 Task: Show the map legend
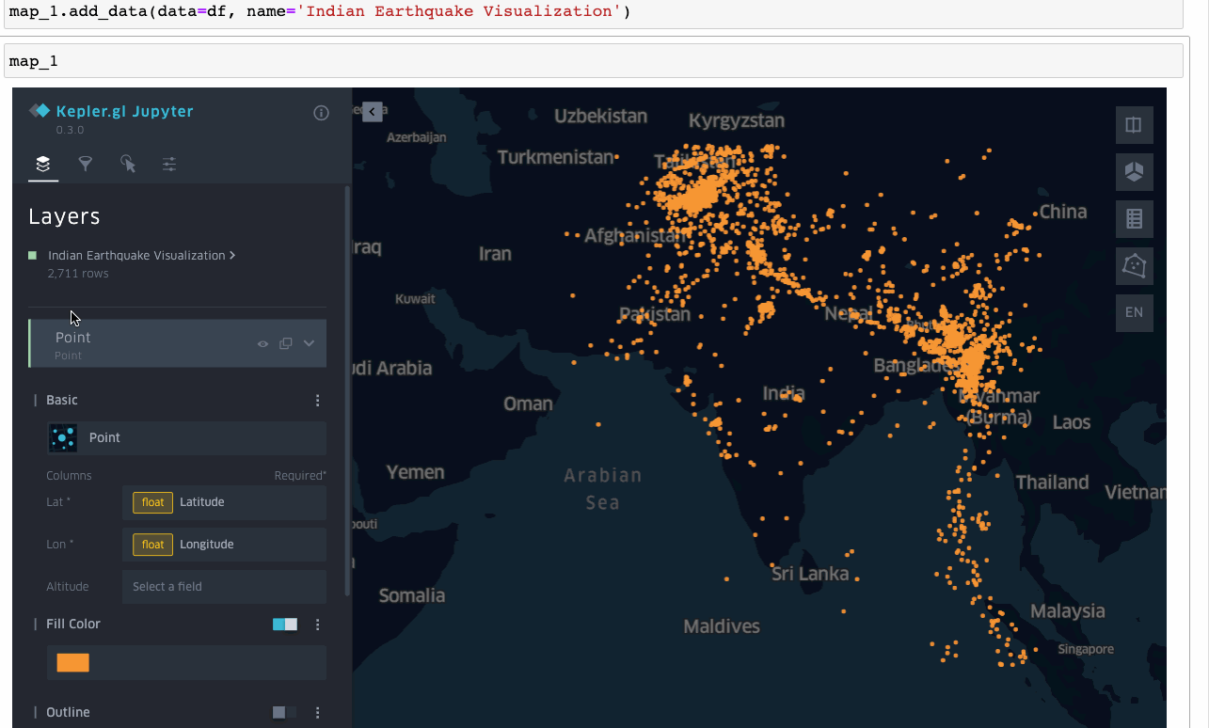(x=1134, y=218)
